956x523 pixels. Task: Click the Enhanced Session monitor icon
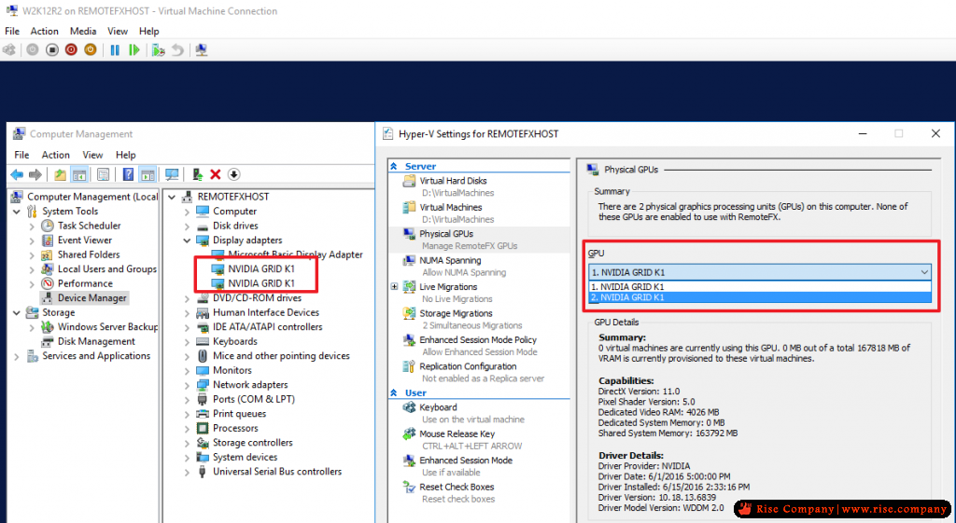pyautogui.click(x=202, y=50)
